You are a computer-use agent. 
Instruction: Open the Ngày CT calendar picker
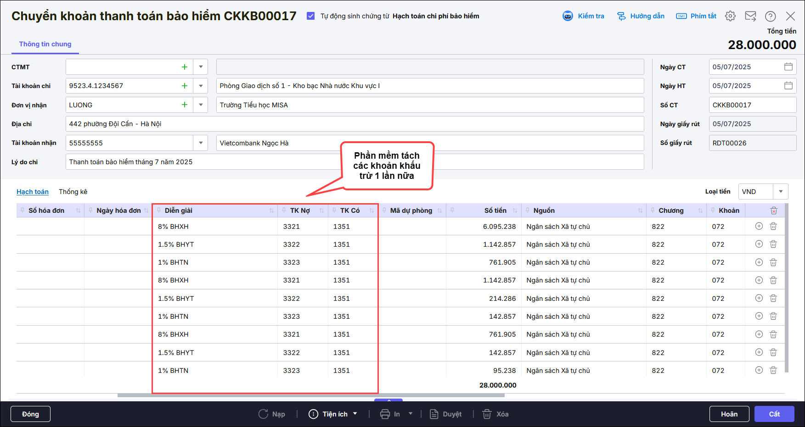pos(788,67)
